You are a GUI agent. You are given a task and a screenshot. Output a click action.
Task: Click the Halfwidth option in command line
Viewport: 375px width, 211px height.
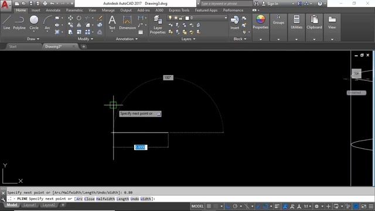[105, 199]
